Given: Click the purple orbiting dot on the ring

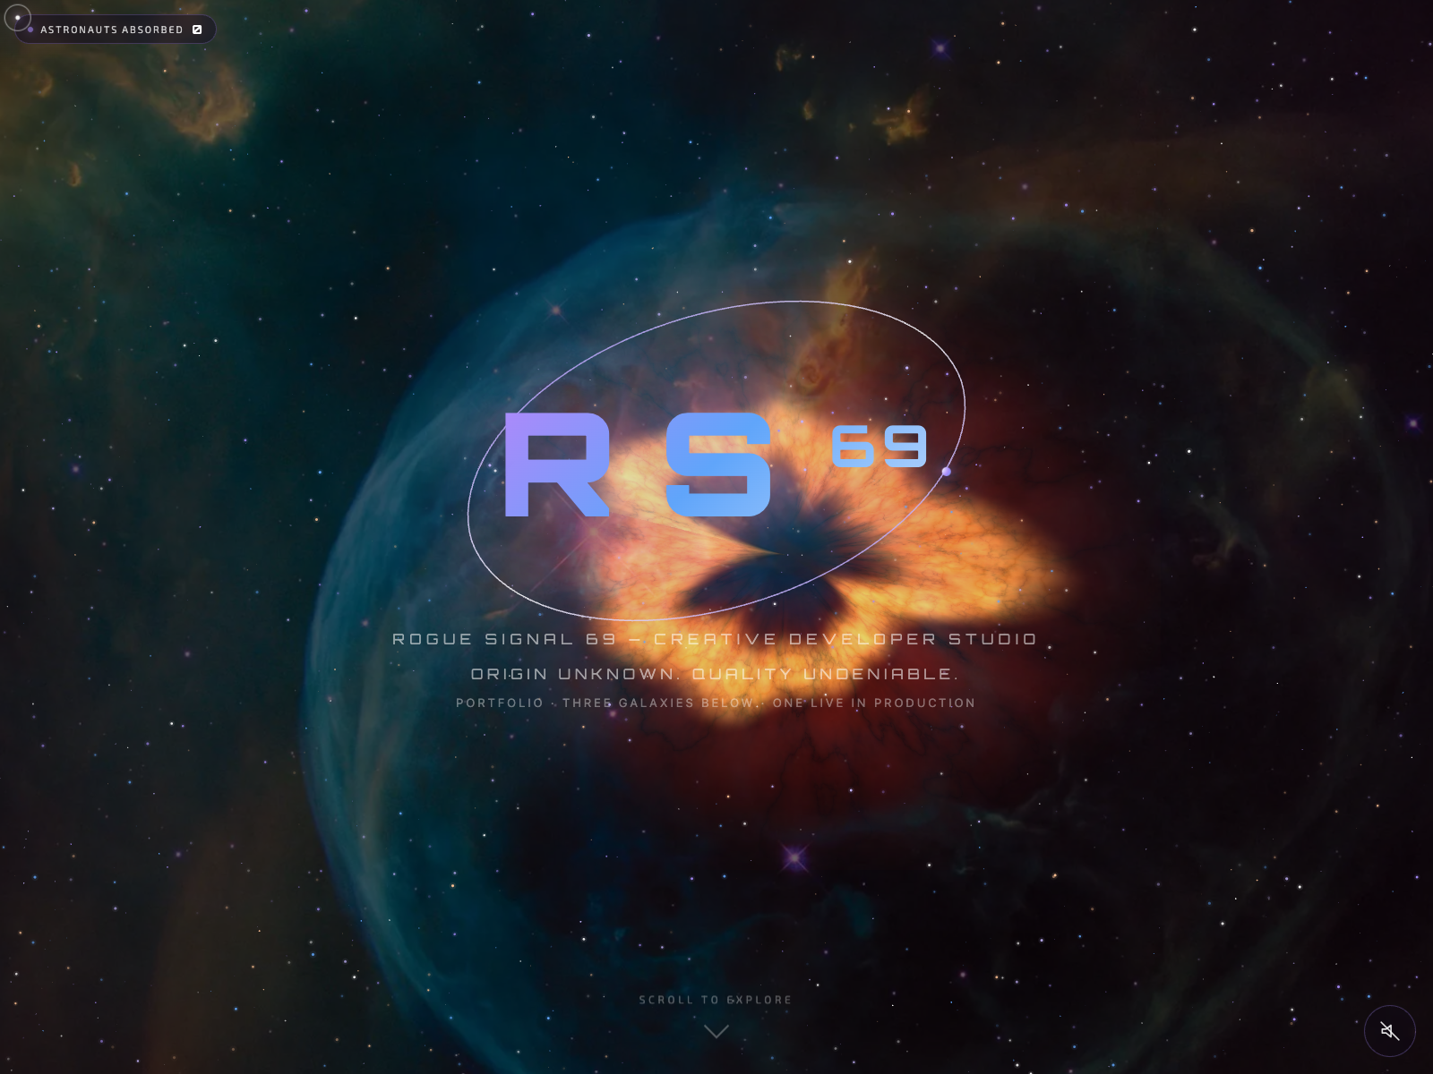Looking at the screenshot, I should pos(946,472).
